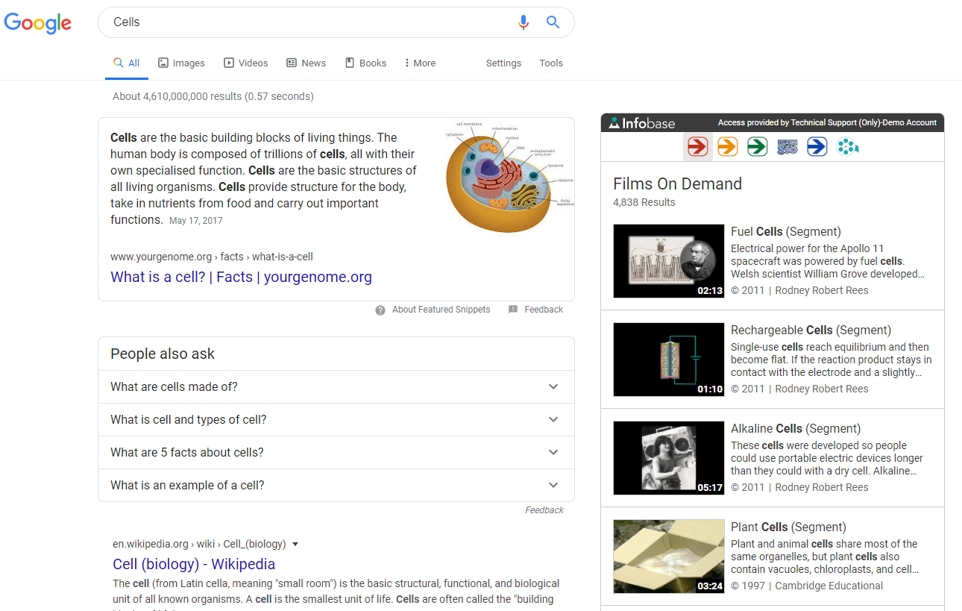
Task: Click the magnifying glass search button
Action: [553, 22]
